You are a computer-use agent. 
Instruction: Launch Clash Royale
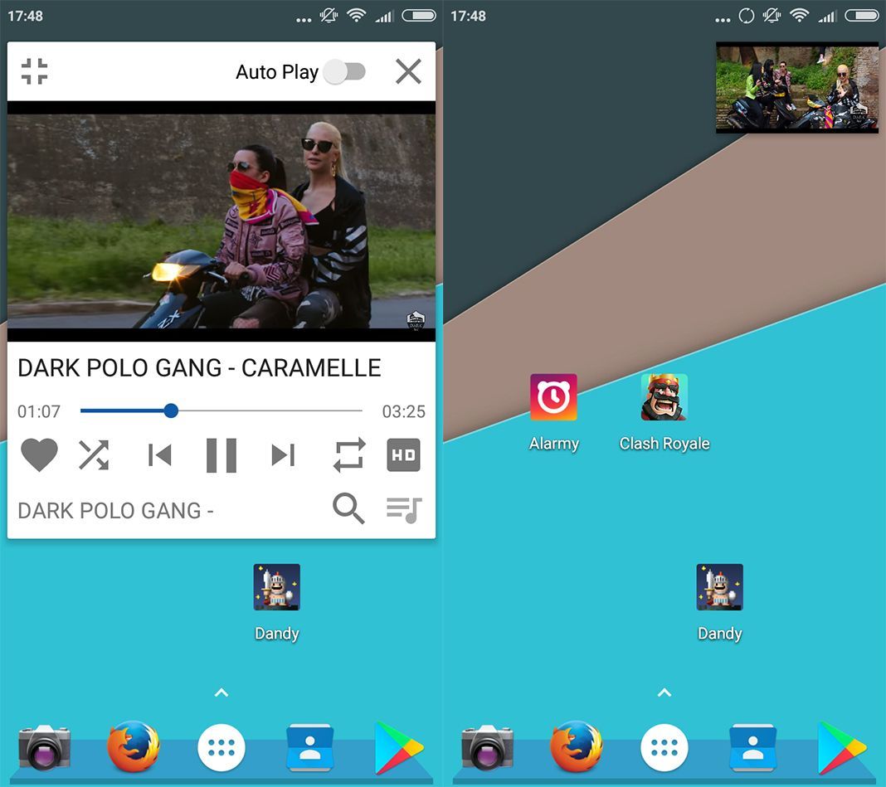[664, 398]
